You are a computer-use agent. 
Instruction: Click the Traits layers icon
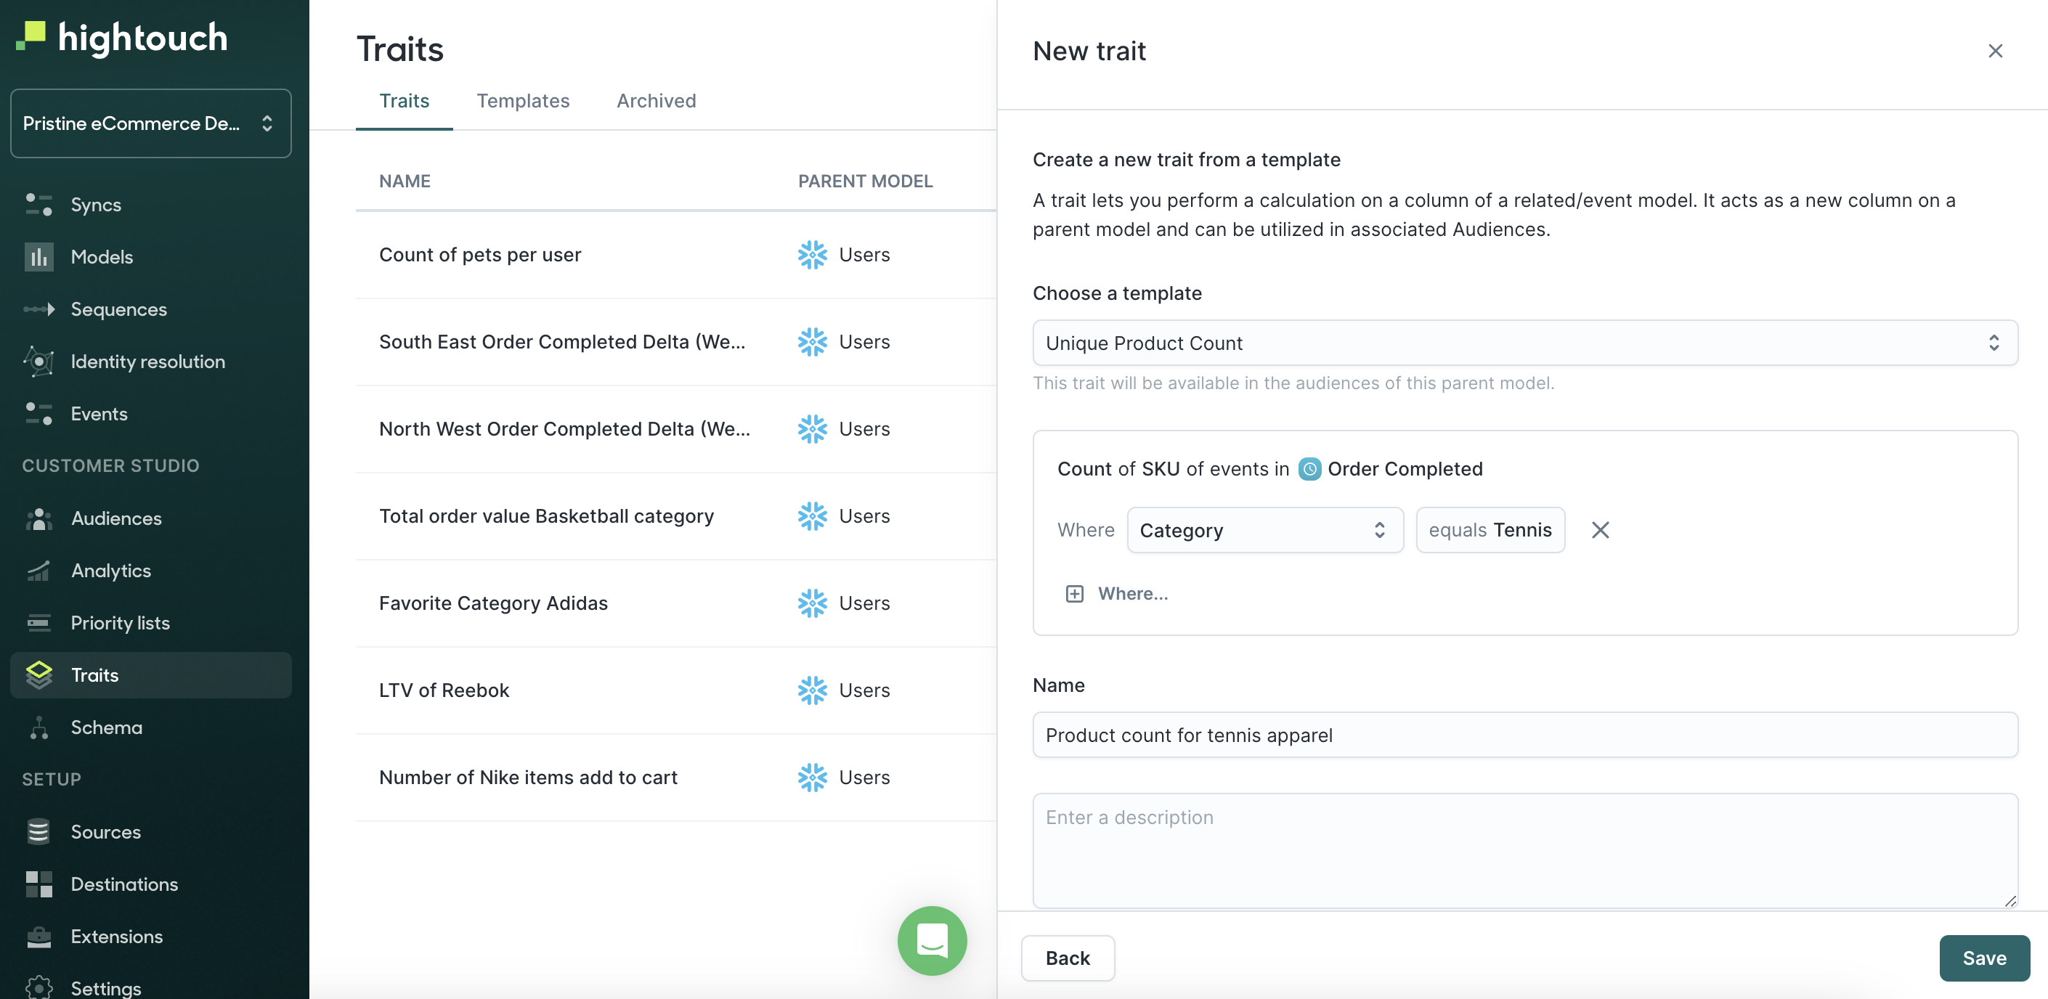pyautogui.click(x=38, y=674)
